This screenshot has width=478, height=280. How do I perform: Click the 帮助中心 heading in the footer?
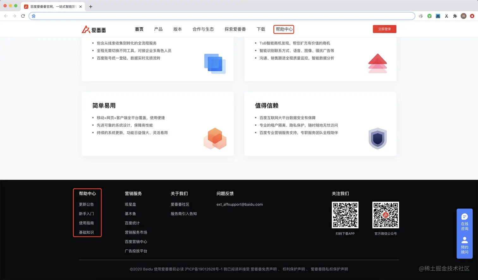[x=87, y=194]
